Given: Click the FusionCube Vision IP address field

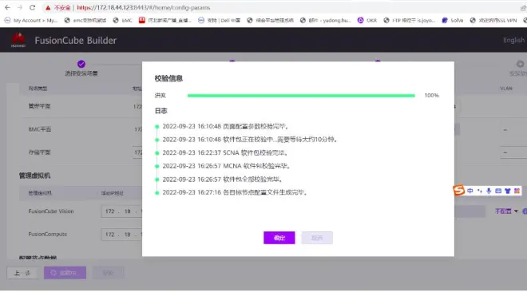Looking at the screenshot, I should (x=121, y=211).
